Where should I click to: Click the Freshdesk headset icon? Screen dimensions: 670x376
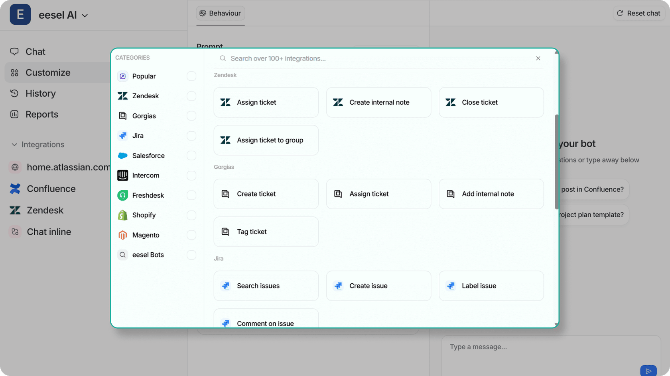coord(122,195)
